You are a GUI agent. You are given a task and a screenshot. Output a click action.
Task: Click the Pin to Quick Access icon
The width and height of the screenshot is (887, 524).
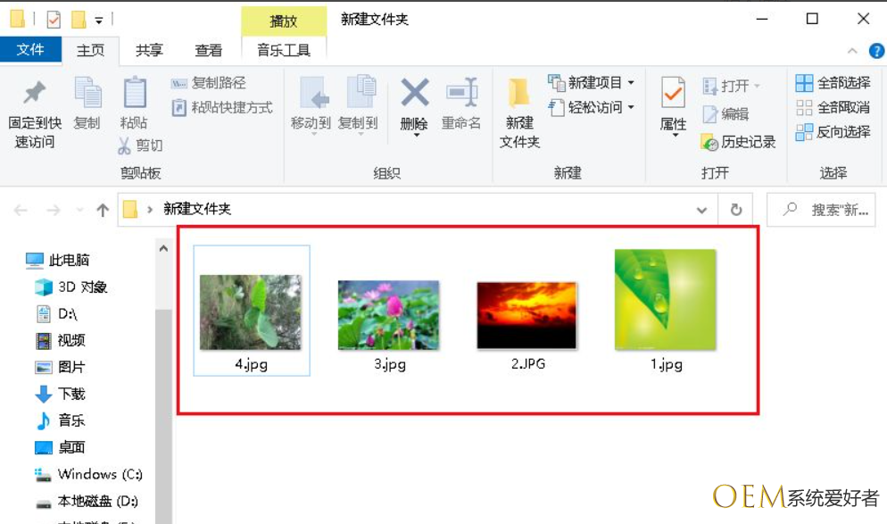click(35, 93)
